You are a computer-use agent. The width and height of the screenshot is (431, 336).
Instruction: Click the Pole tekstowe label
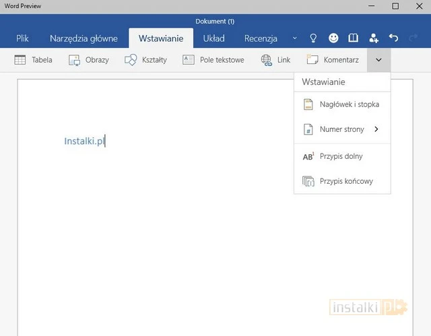[222, 60]
